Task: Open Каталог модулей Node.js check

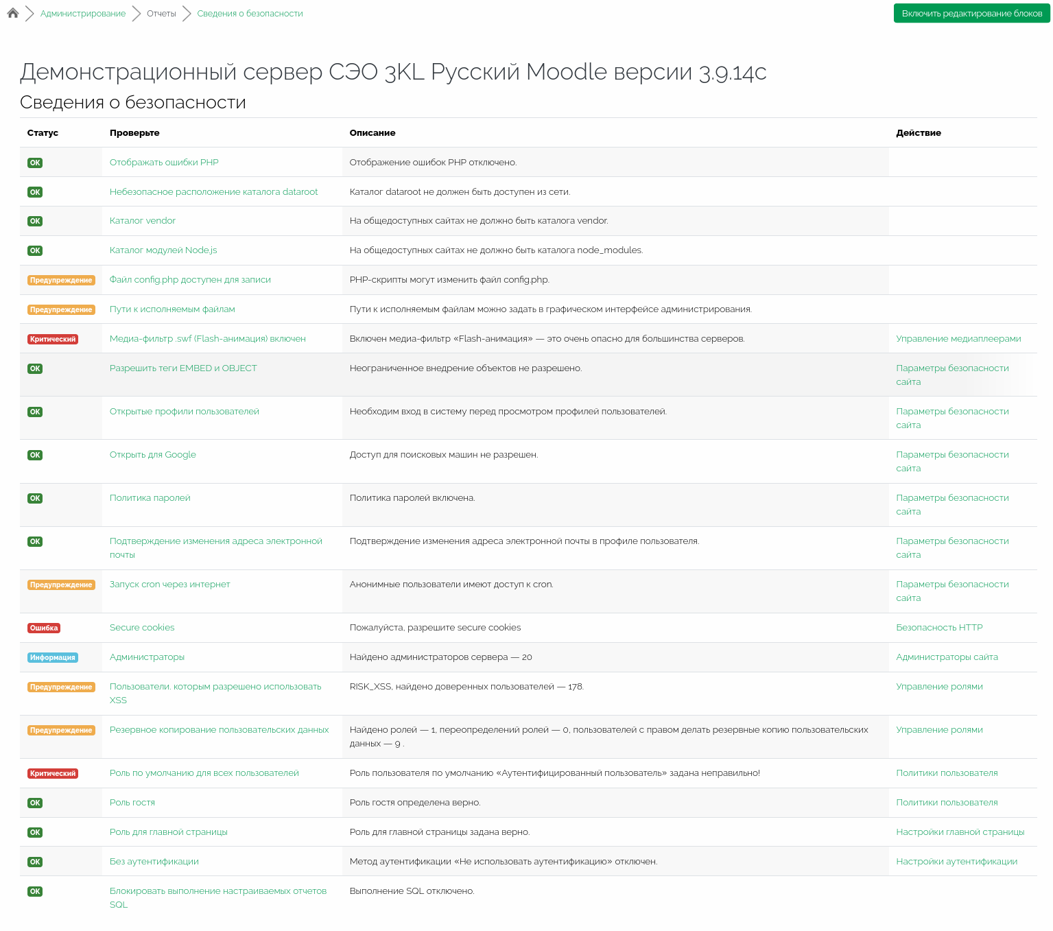Action: [163, 250]
